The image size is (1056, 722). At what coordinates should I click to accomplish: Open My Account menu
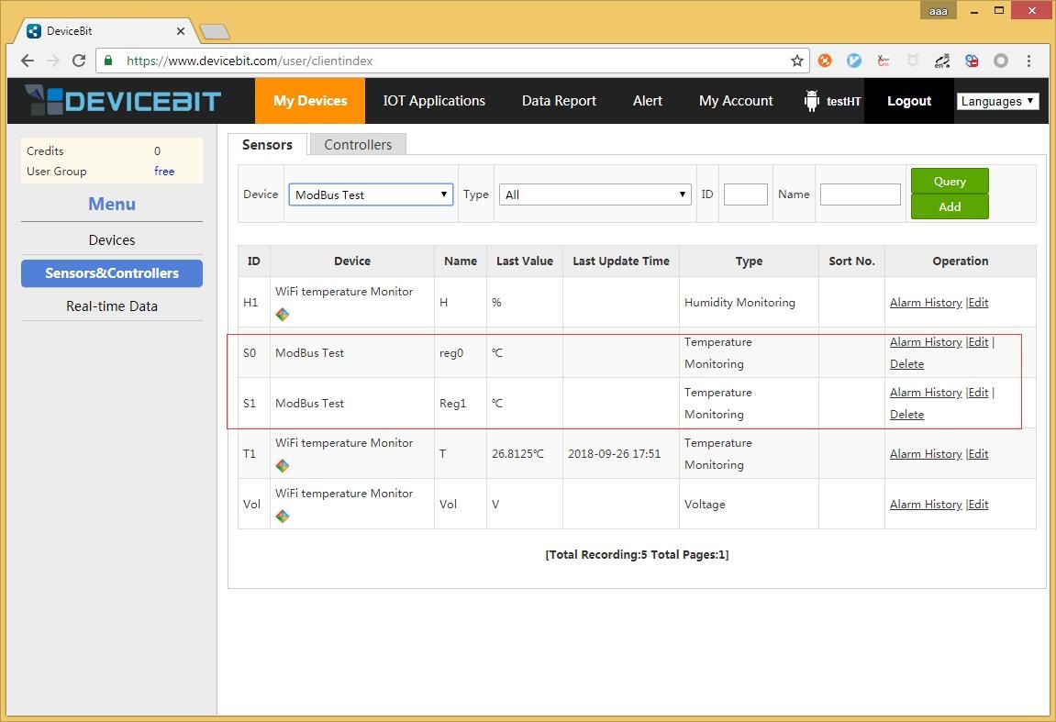tap(736, 101)
